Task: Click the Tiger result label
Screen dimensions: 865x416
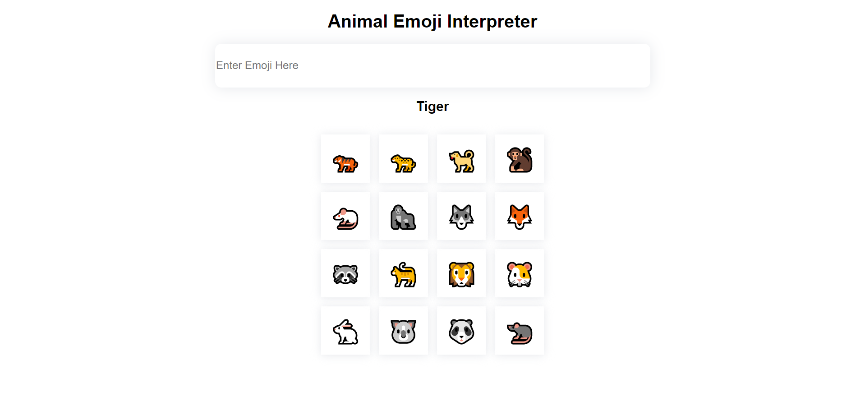Action: coord(432,106)
